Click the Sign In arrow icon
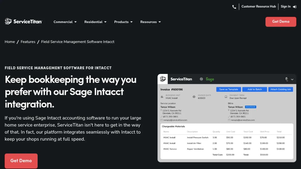The image size is (301, 169). tap(295, 7)
